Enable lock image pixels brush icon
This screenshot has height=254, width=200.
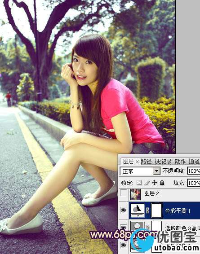click(x=147, y=183)
